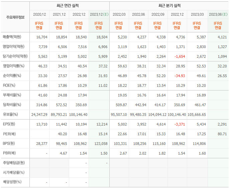Select the 순이익률(%) row label

[x=12, y=75]
